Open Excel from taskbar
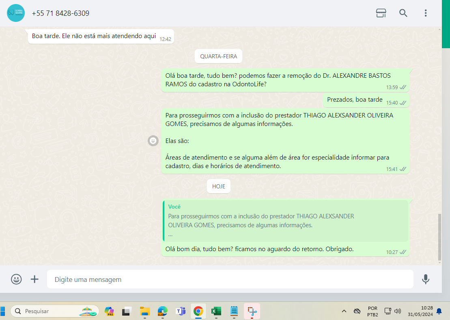 216,311
